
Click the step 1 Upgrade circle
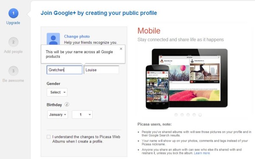[x=13, y=13]
